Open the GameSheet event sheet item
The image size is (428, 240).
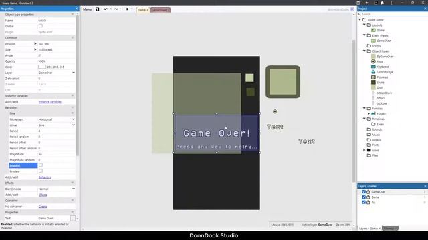(383, 41)
